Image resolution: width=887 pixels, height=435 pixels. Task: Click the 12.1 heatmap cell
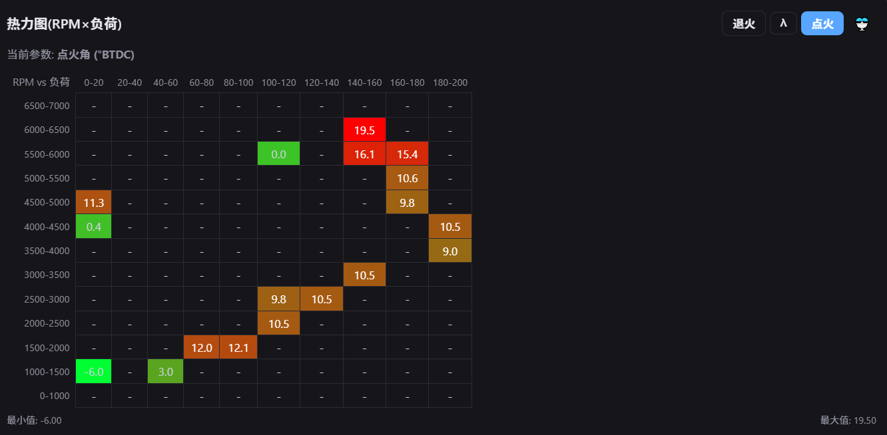238,347
